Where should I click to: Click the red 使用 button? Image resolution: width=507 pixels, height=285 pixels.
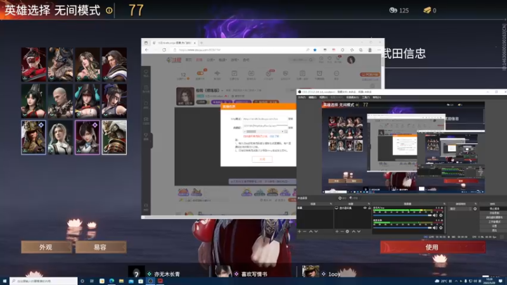coord(432,247)
